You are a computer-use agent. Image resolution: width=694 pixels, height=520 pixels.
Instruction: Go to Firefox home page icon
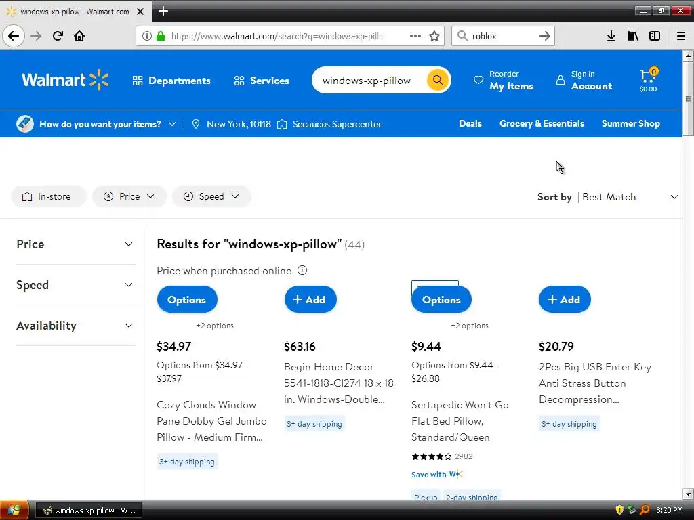(x=79, y=36)
